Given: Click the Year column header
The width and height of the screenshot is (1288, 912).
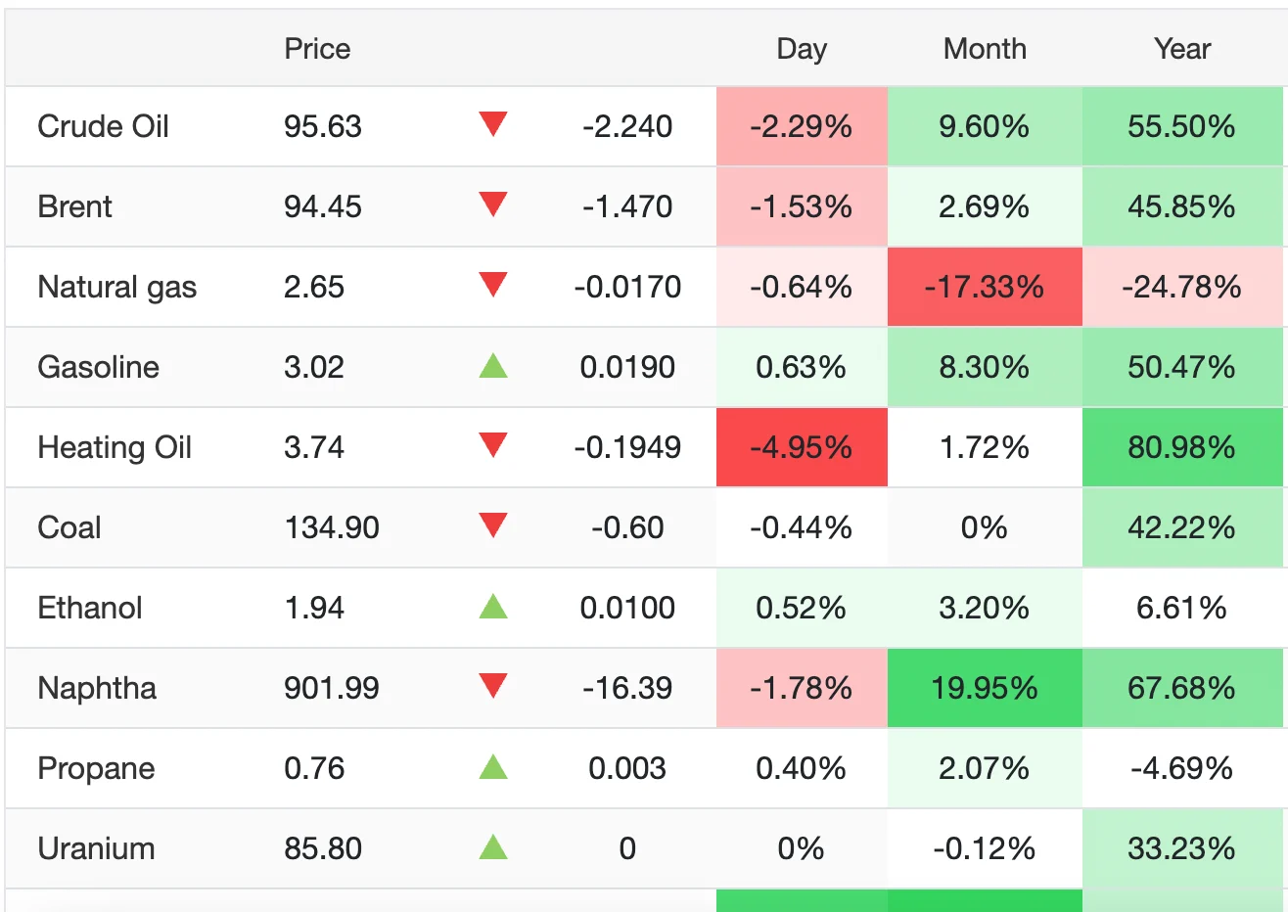Looking at the screenshot, I should tap(1182, 49).
